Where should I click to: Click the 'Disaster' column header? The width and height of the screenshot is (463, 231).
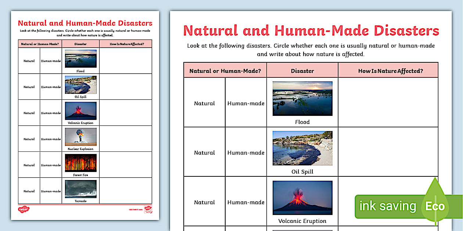click(302, 70)
